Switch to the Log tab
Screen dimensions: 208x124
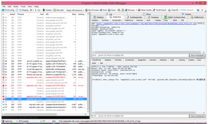(x=109, y=14)
